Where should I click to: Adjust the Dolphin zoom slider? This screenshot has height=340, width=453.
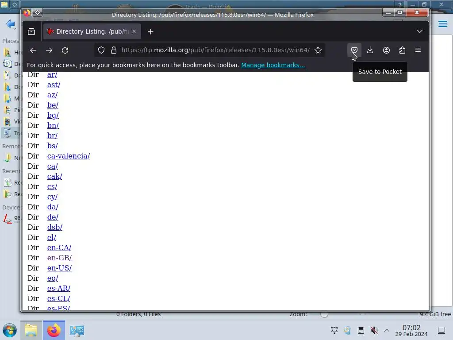(324, 314)
